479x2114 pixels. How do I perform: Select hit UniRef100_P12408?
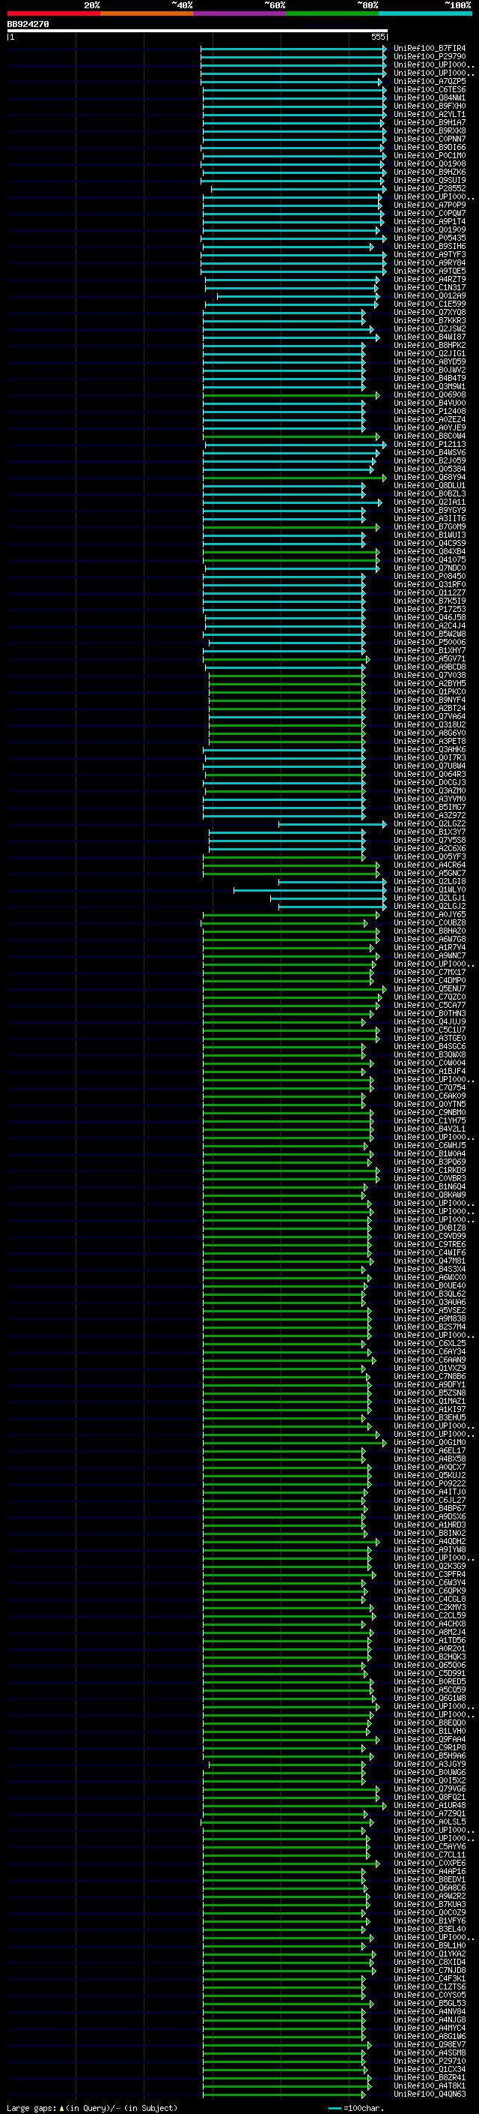click(x=430, y=411)
